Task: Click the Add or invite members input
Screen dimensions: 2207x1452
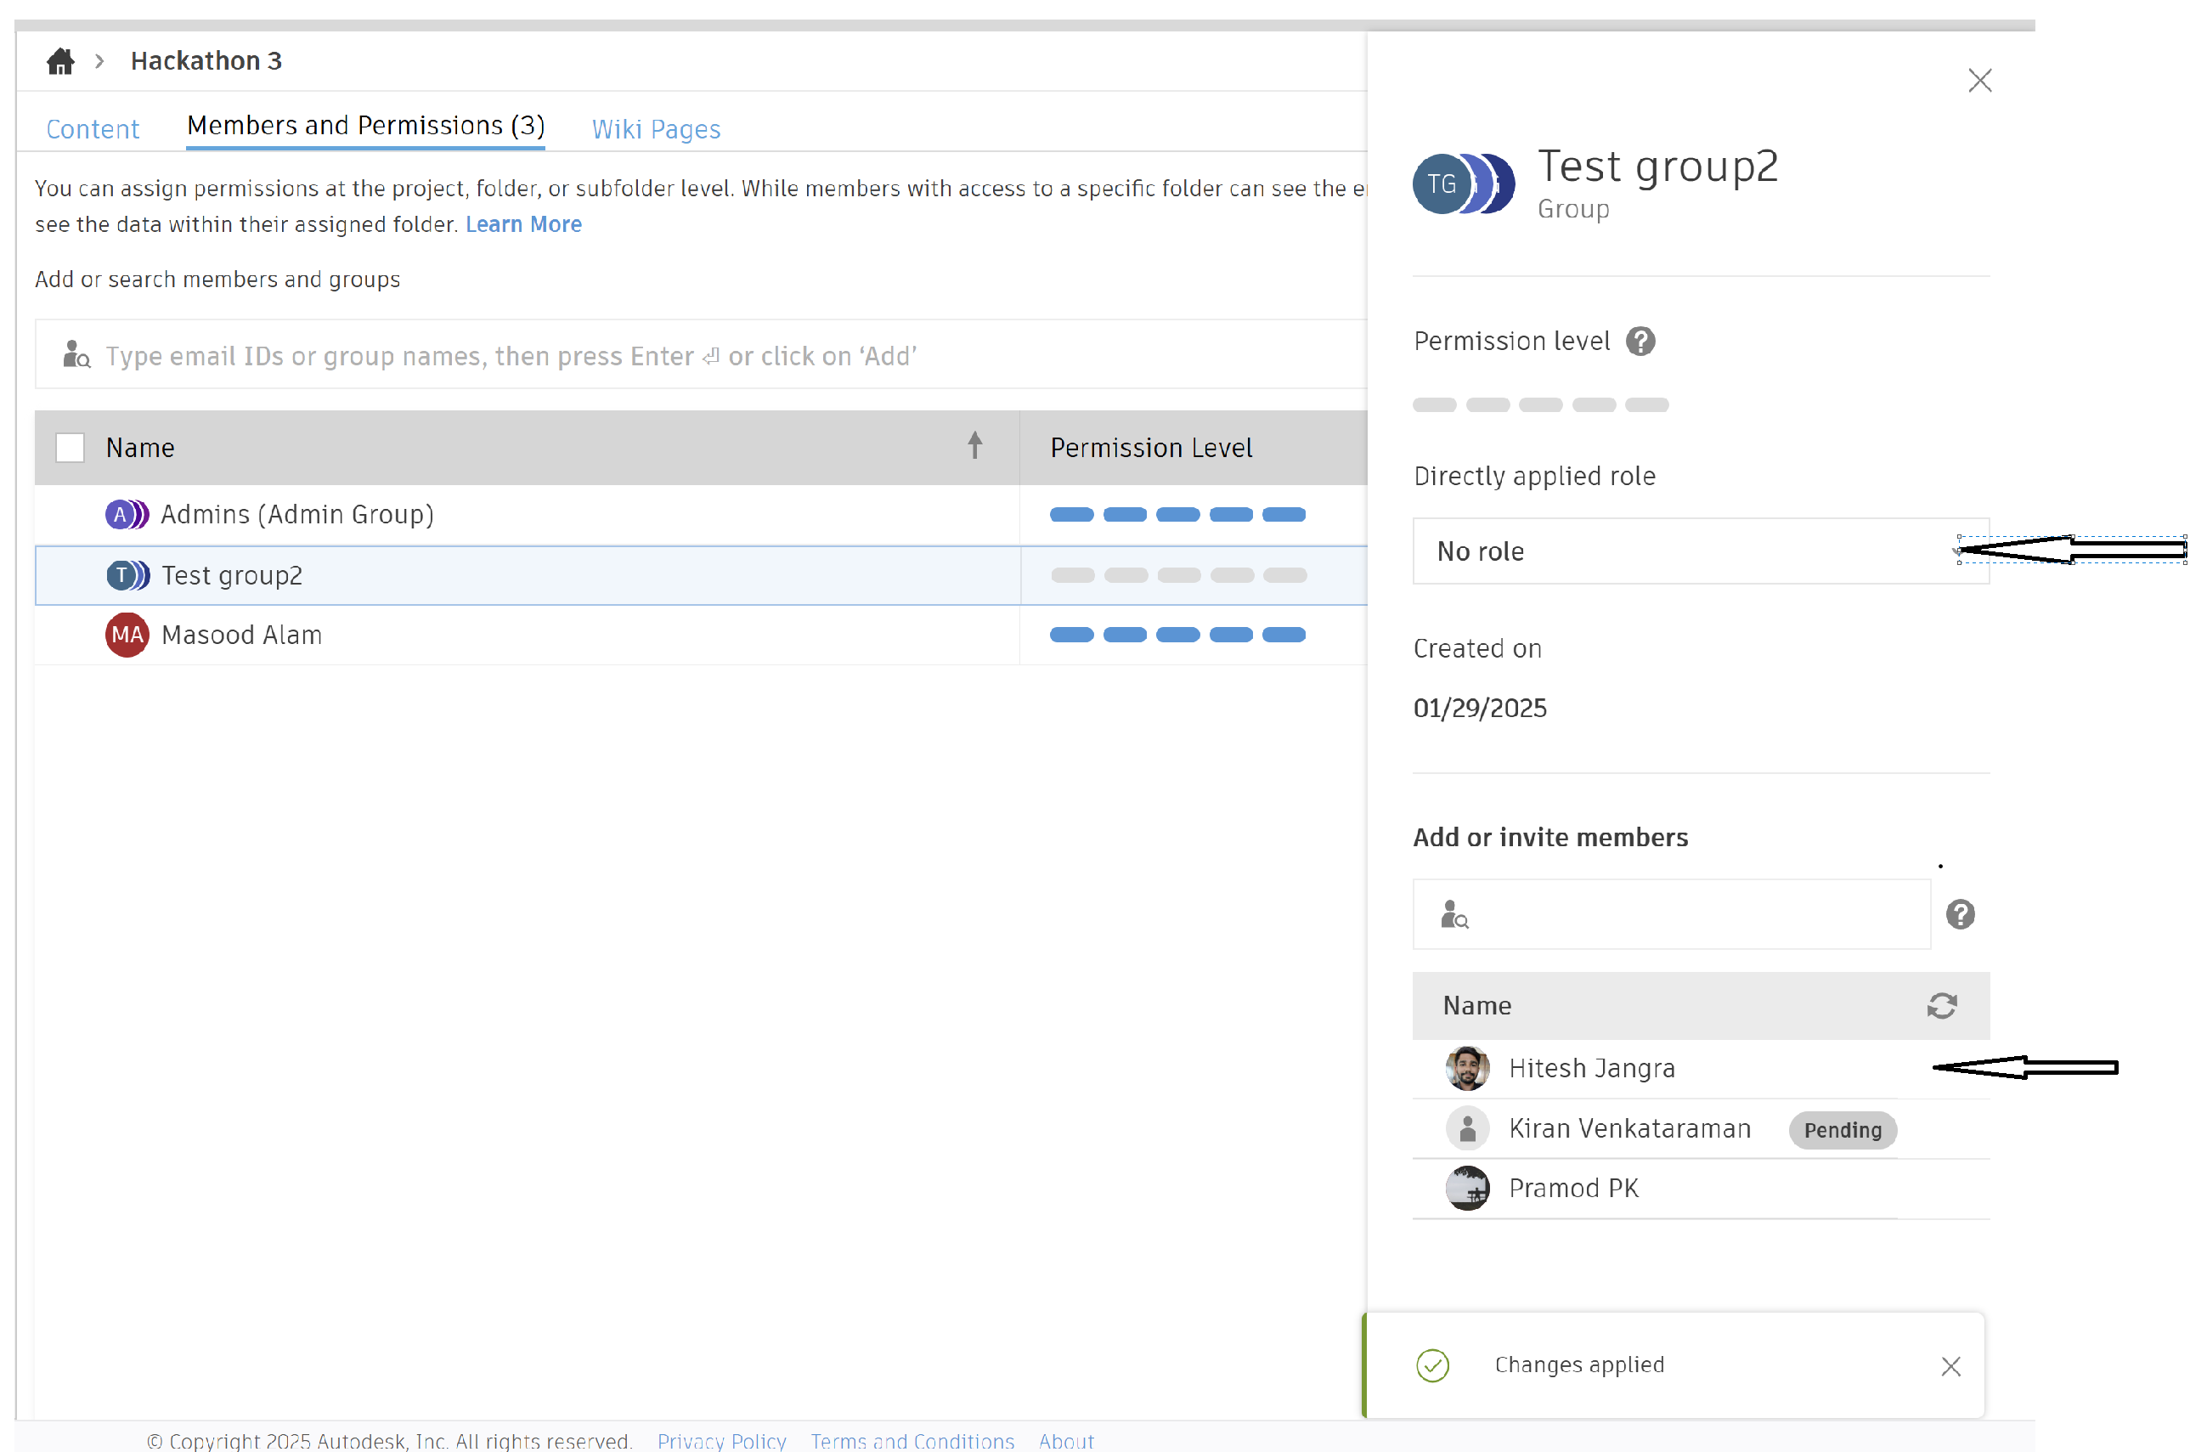Action: (1688, 914)
